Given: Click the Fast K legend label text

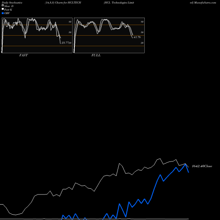Looking at the screenshot, I should pos(8,10).
